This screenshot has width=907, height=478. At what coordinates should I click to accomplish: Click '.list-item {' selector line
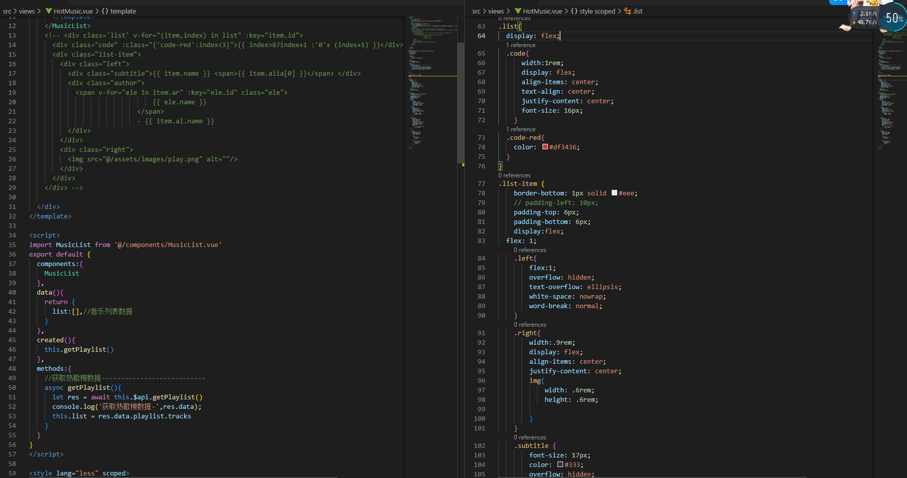click(x=521, y=183)
